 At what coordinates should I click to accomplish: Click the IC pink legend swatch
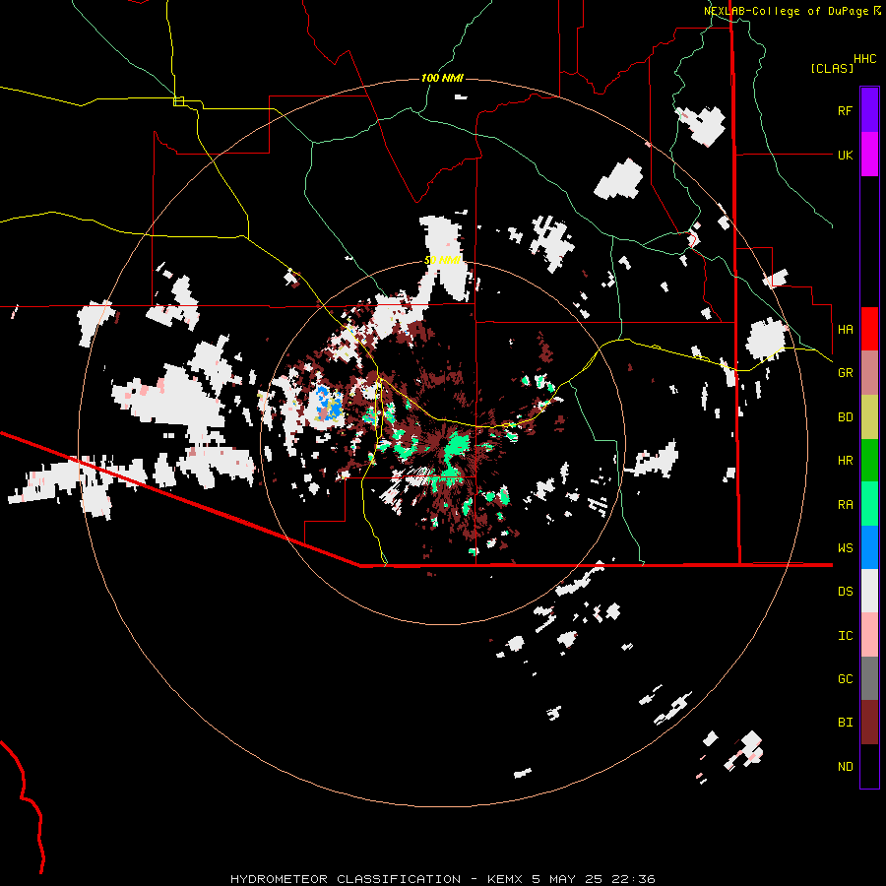(x=869, y=635)
